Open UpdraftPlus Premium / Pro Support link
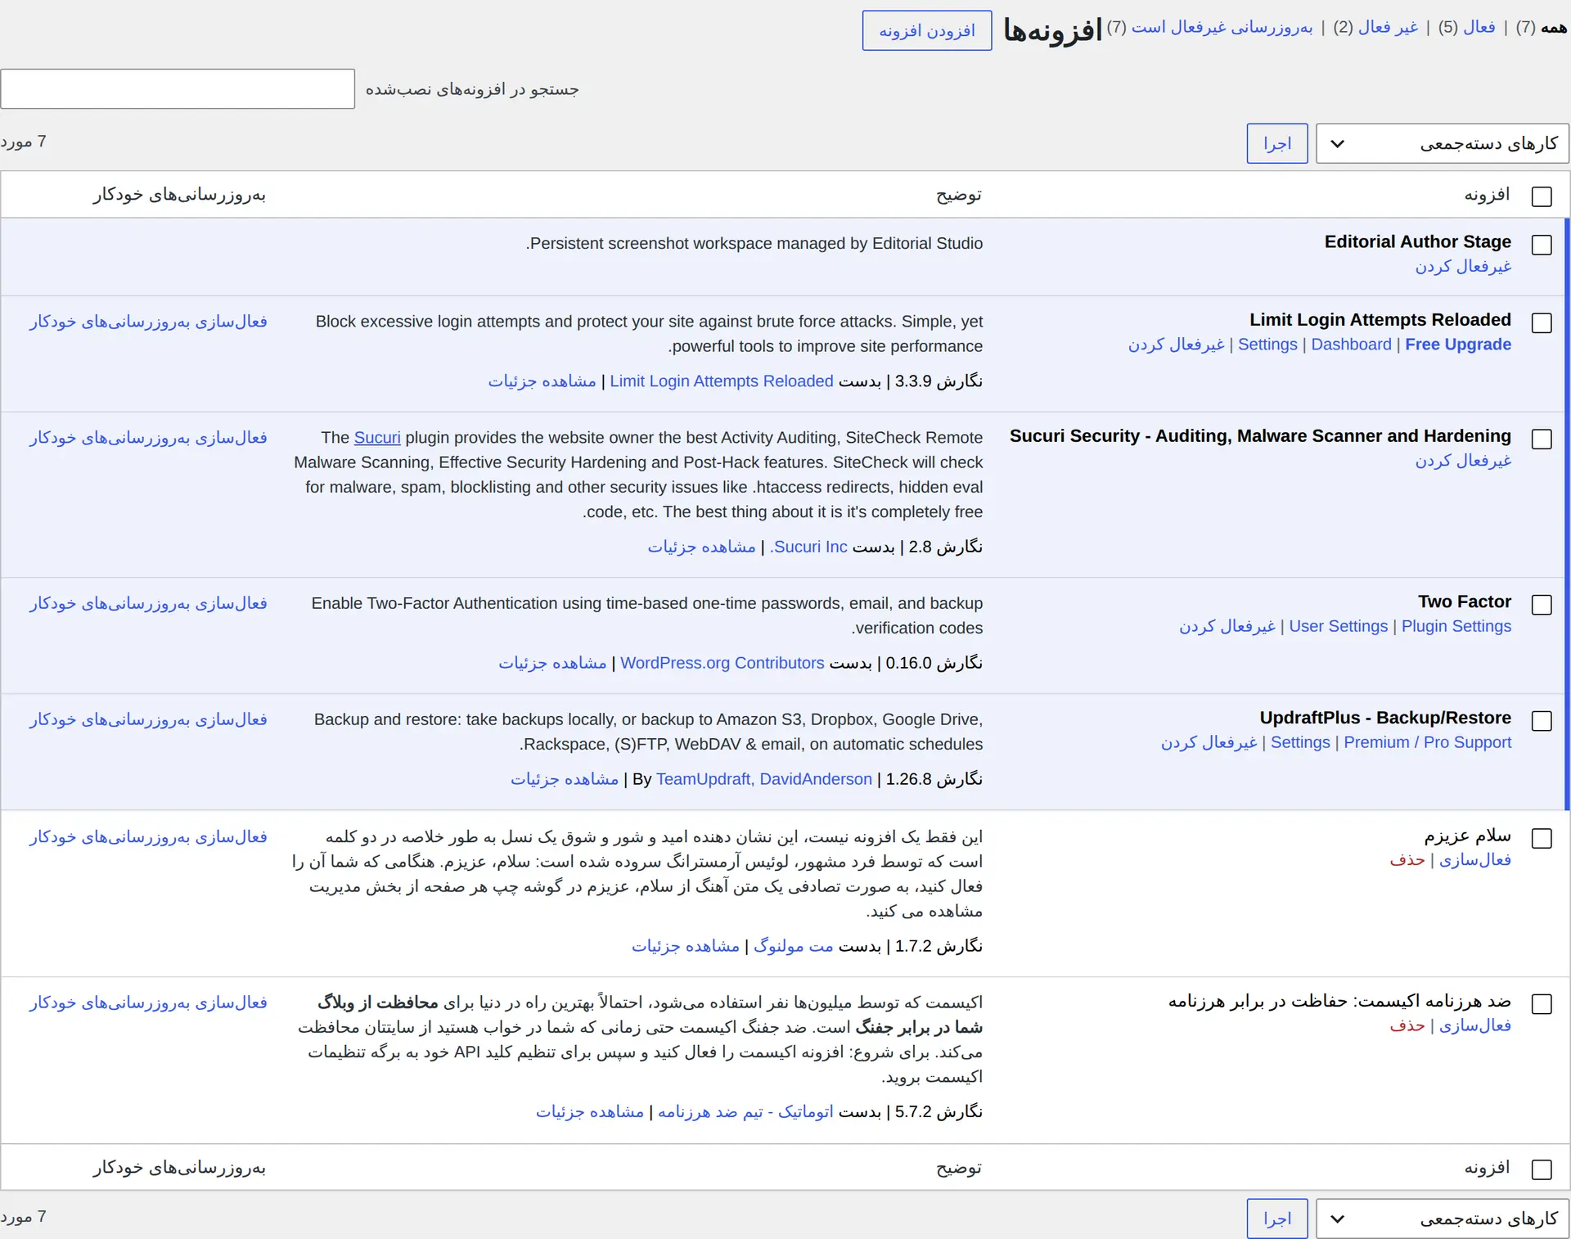The image size is (1571, 1239). tap(1427, 742)
